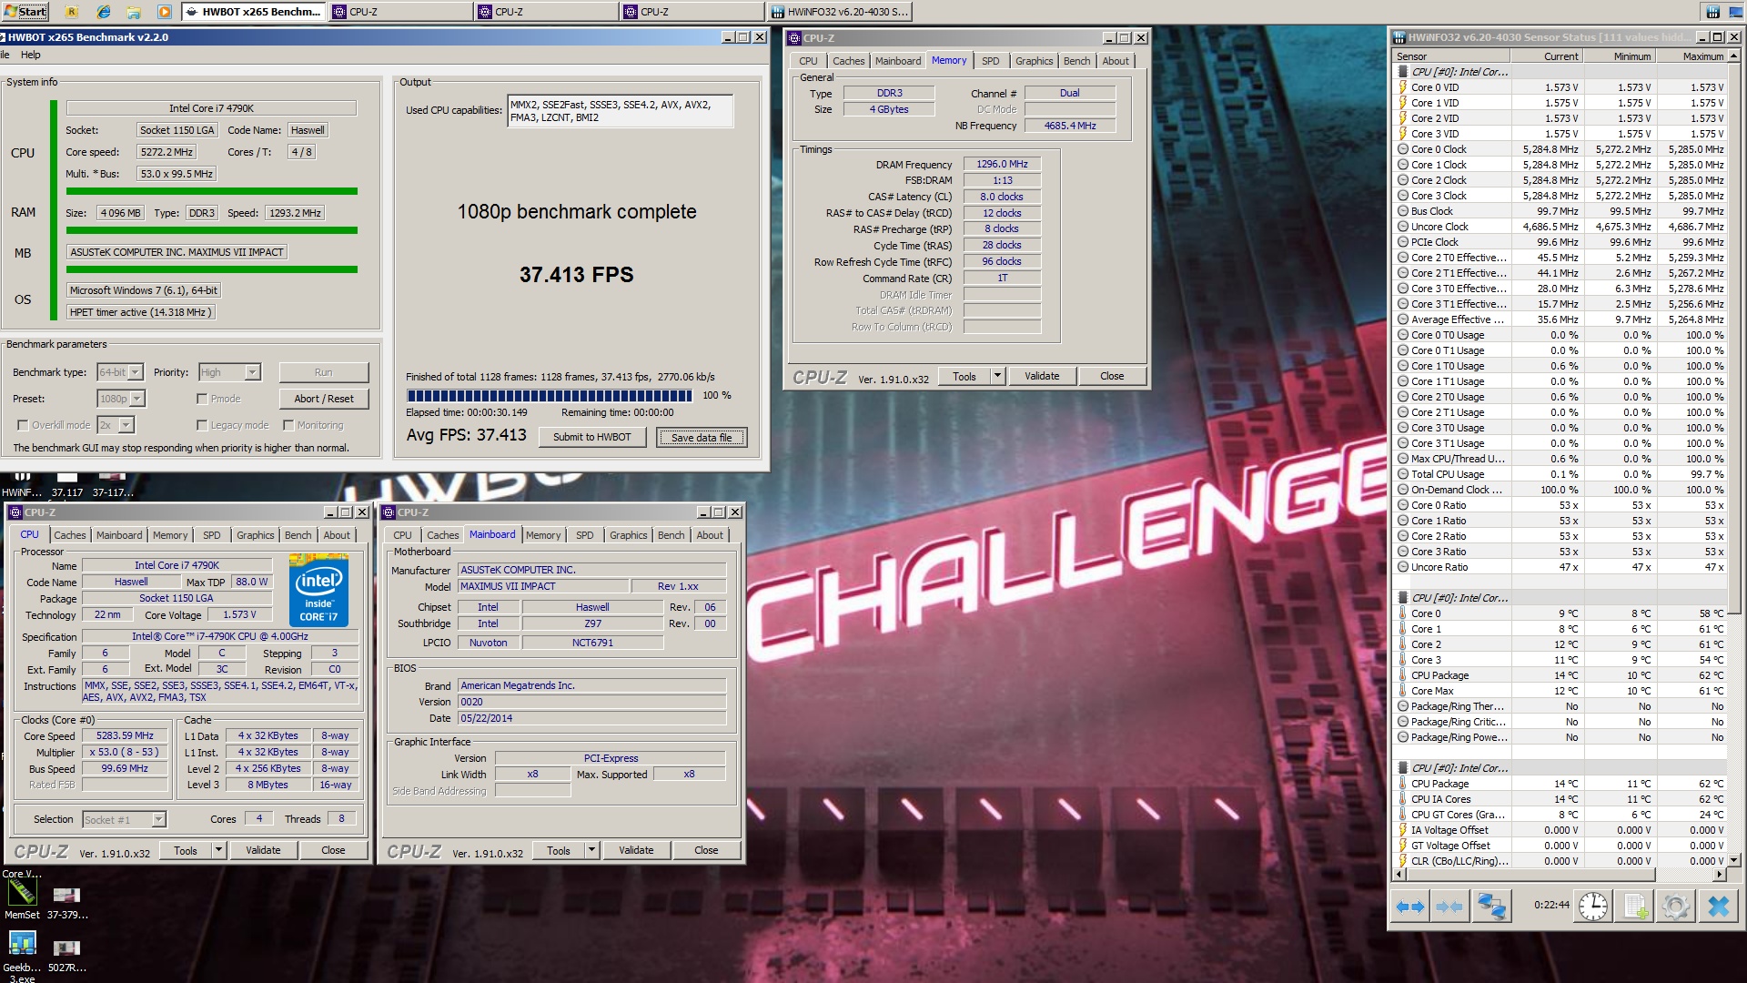Click HWiNFO blue X close sensors icon
1747x983 pixels.
tap(1718, 907)
